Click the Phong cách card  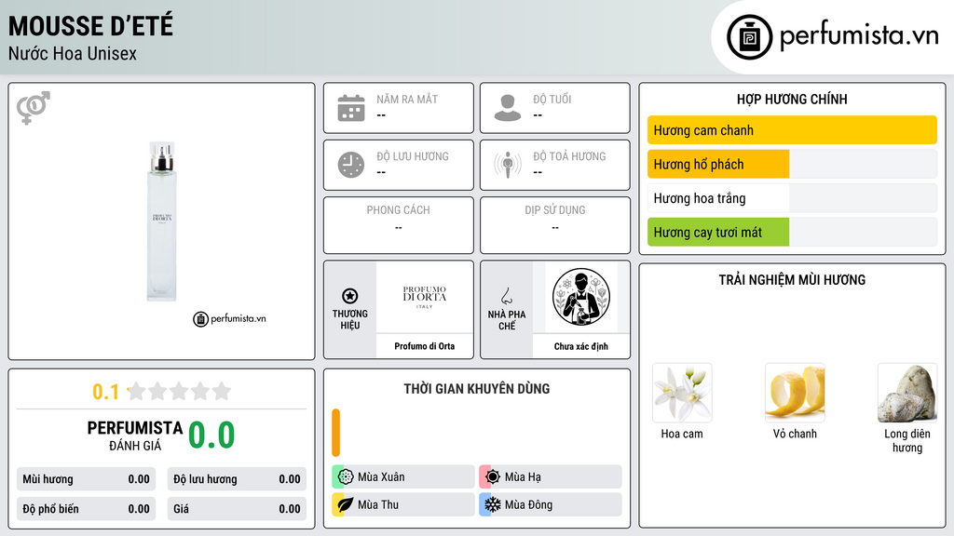pyautogui.click(x=399, y=225)
